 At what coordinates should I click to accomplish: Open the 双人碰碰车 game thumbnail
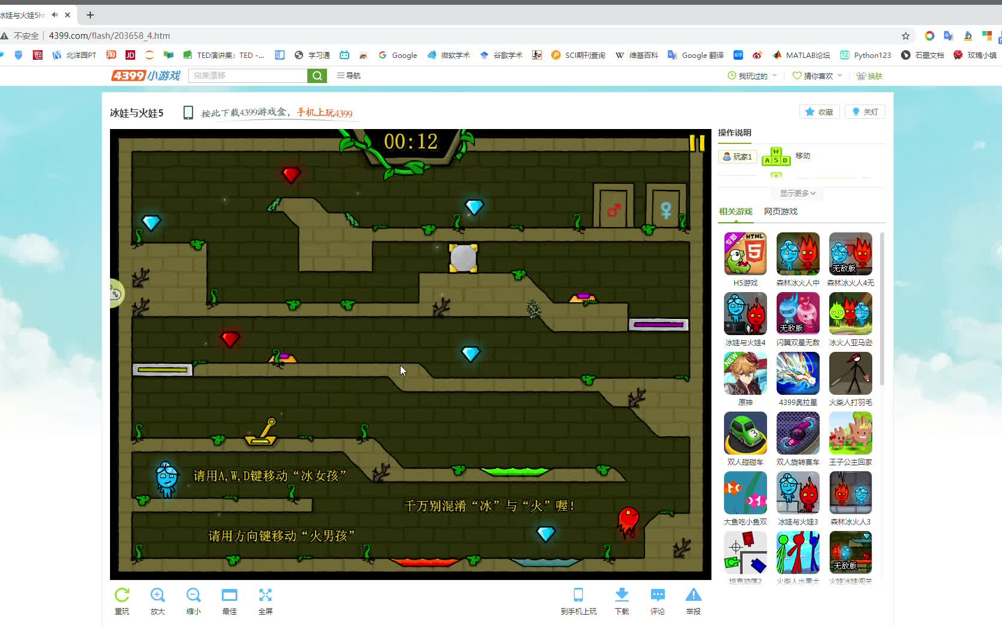[745, 433]
